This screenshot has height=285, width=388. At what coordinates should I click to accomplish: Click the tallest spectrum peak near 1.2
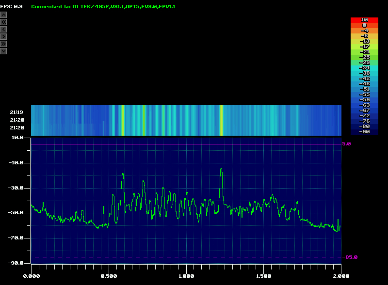[x=221, y=170]
